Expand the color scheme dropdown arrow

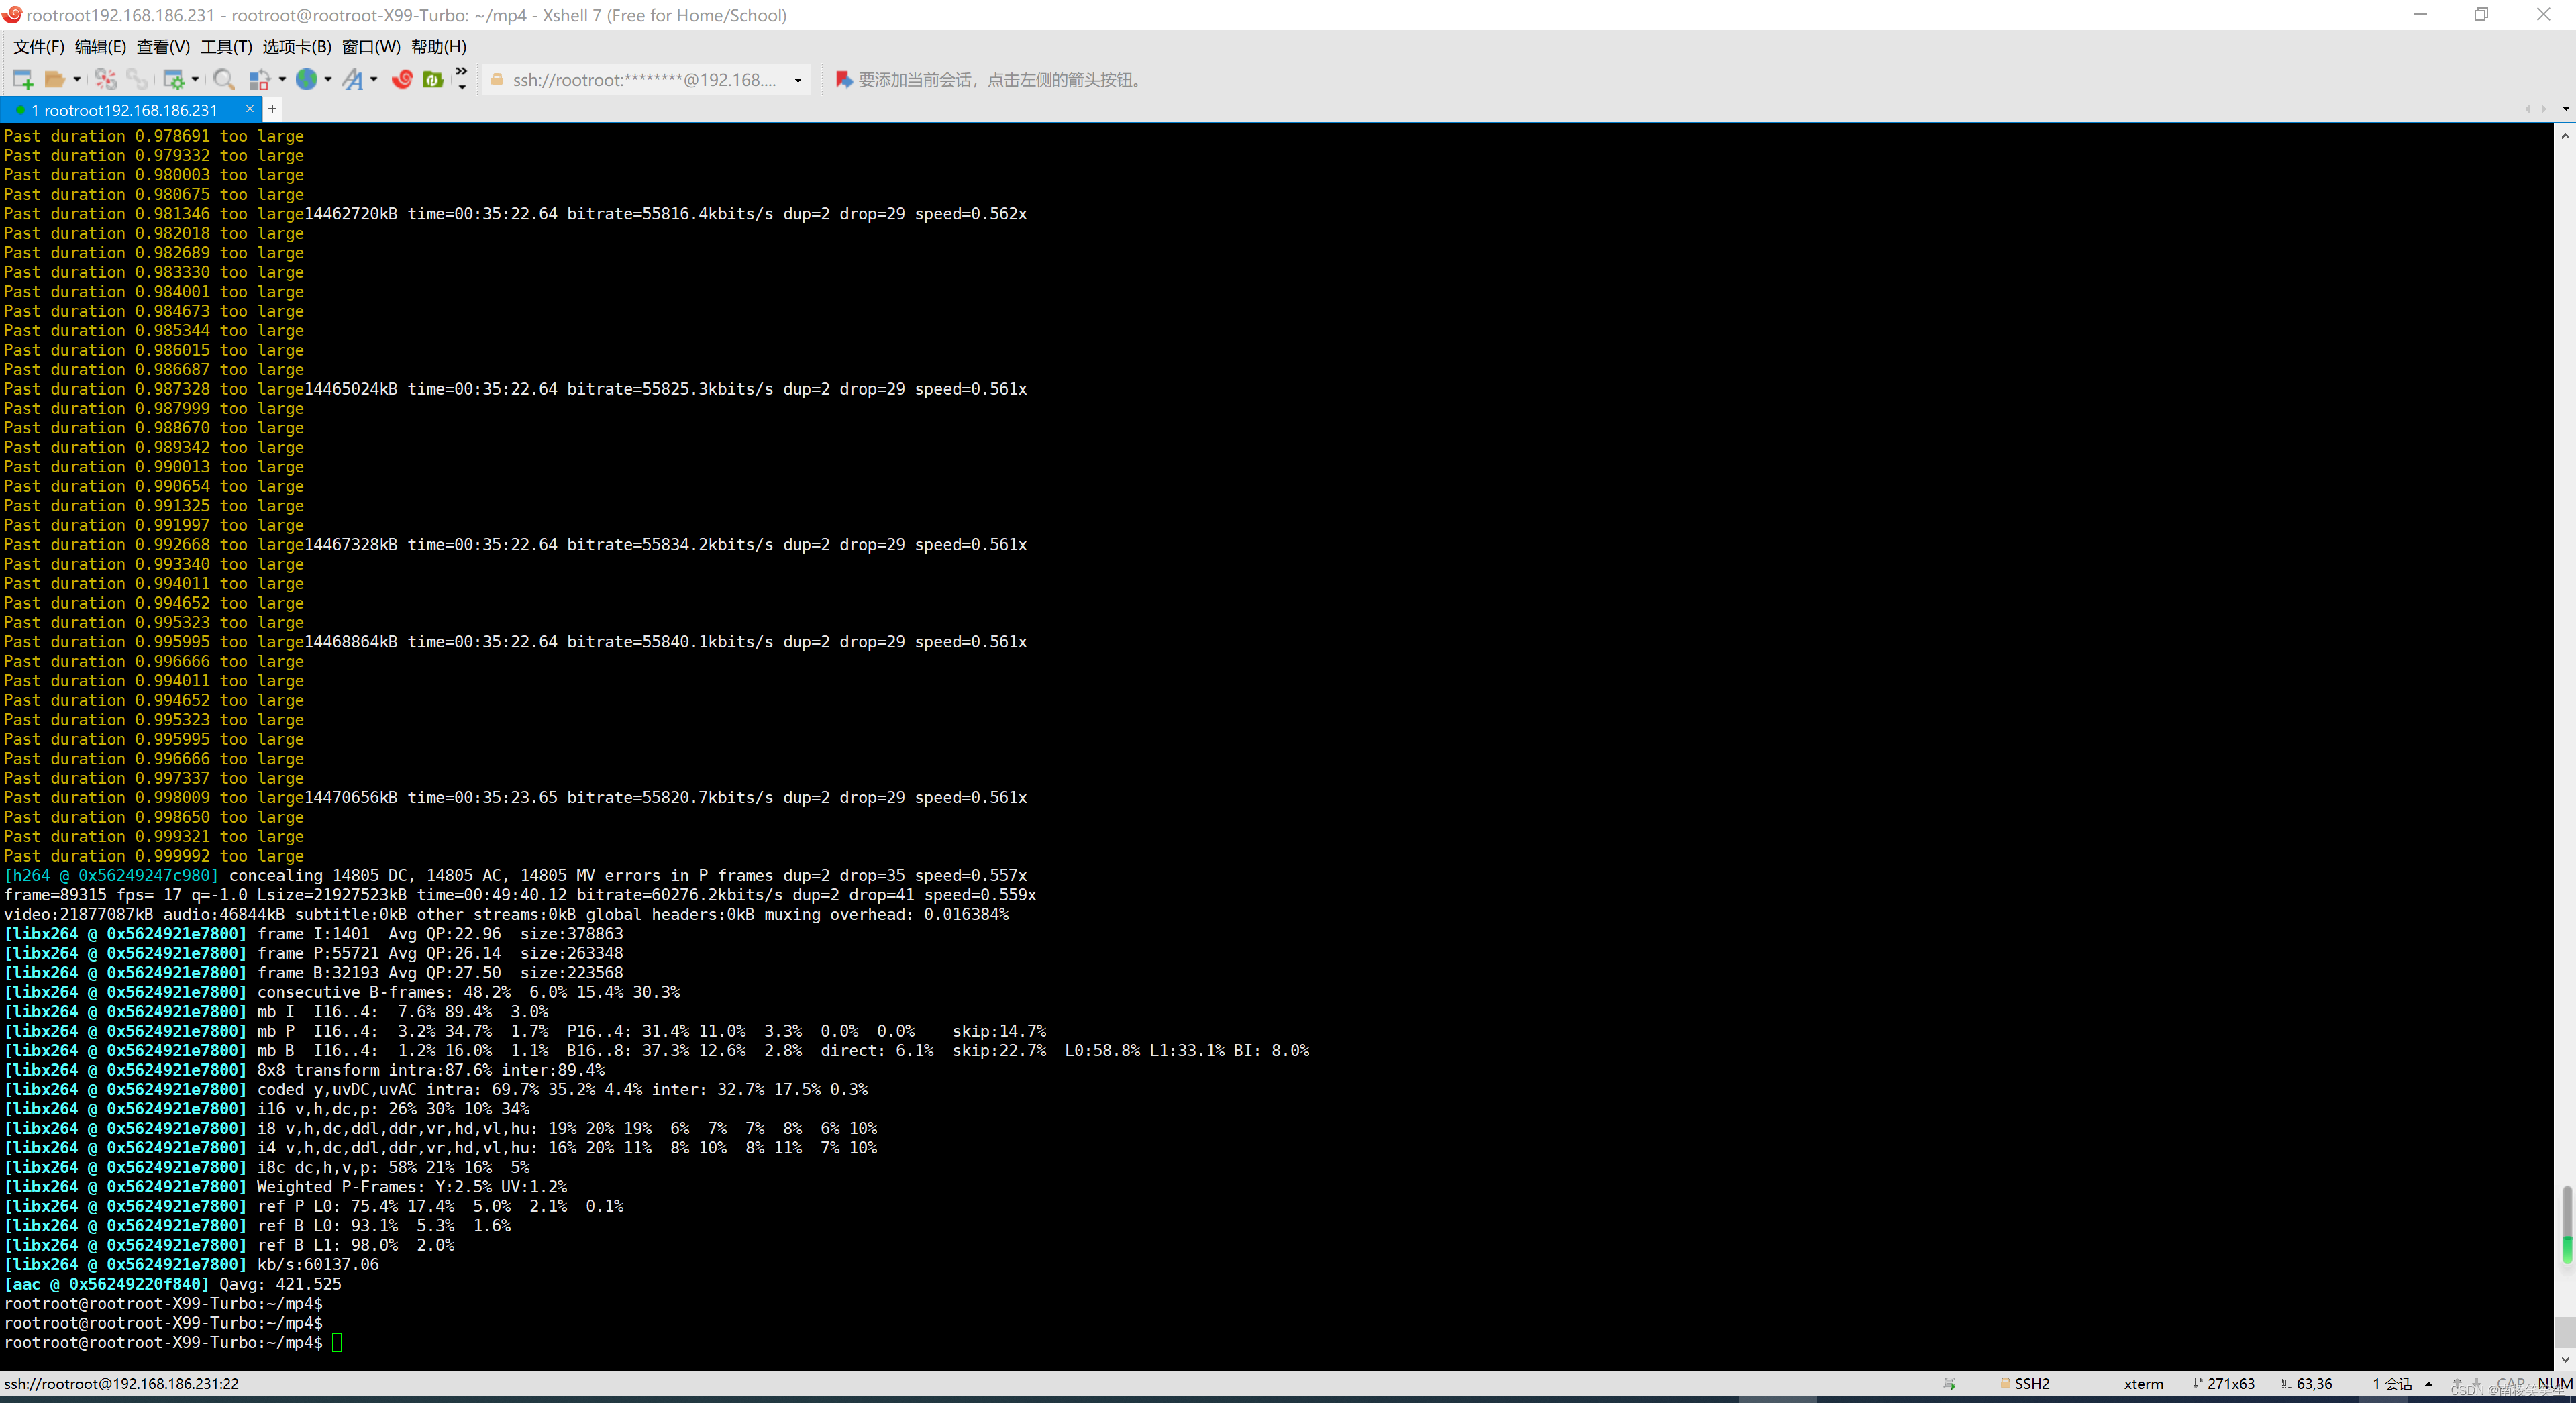pos(282,79)
